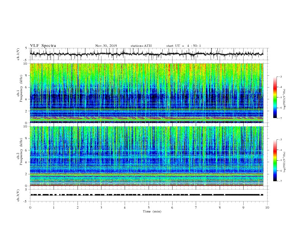
Task: Click the "1" tick on the time axis
Action: click(x=54, y=207)
